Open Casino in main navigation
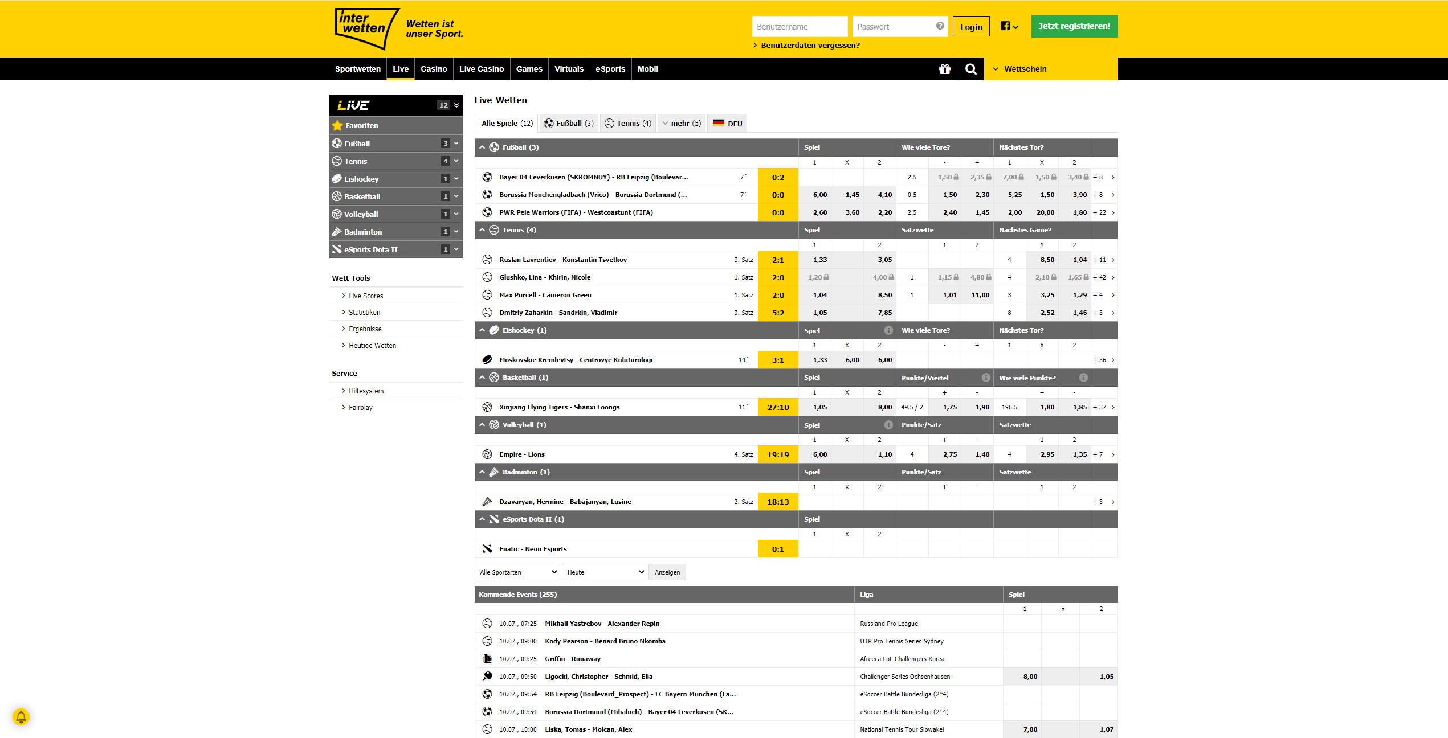Image resolution: width=1448 pixels, height=738 pixels. click(434, 69)
